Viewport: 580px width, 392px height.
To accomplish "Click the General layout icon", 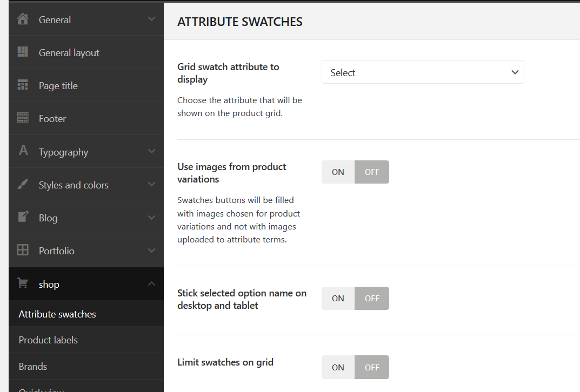I will [x=23, y=52].
